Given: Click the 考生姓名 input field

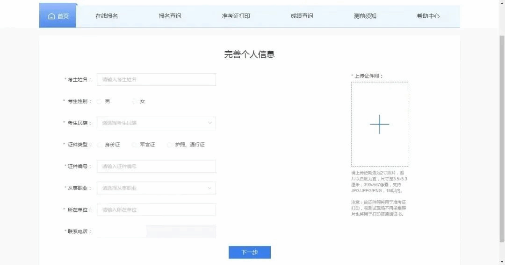Looking at the screenshot, I should [156, 80].
